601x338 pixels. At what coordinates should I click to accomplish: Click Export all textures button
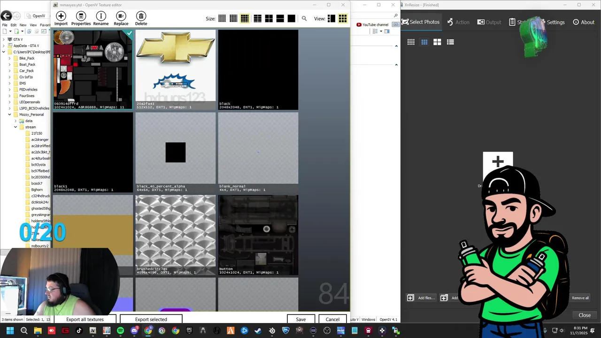pos(85,319)
